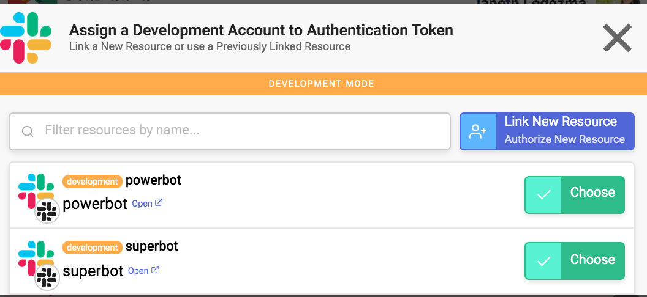Screen dimensions: 647x297
Task: Click the checkmark icon on superbot's Choose button
Action: coord(543,261)
